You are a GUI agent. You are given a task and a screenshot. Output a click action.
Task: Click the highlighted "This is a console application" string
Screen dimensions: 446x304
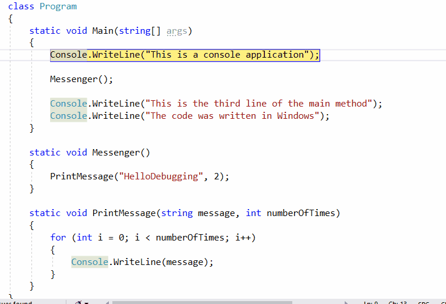(227, 55)
